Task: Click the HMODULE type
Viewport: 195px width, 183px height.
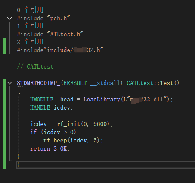Action: tap(42, 99)
